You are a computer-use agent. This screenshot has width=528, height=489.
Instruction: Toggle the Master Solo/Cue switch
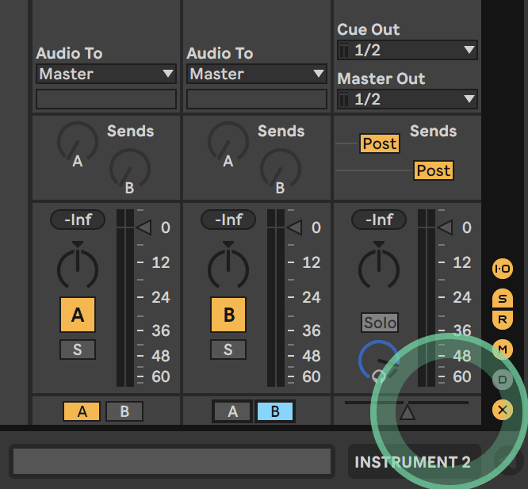[380, 323]
